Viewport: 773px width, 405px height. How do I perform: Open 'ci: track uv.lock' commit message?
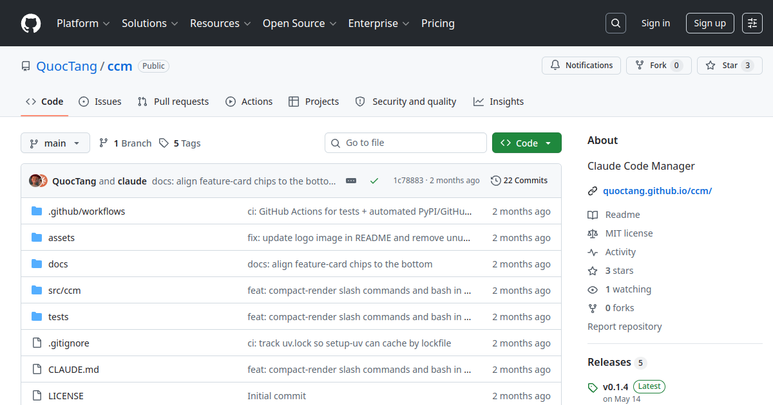coord(349,343)
